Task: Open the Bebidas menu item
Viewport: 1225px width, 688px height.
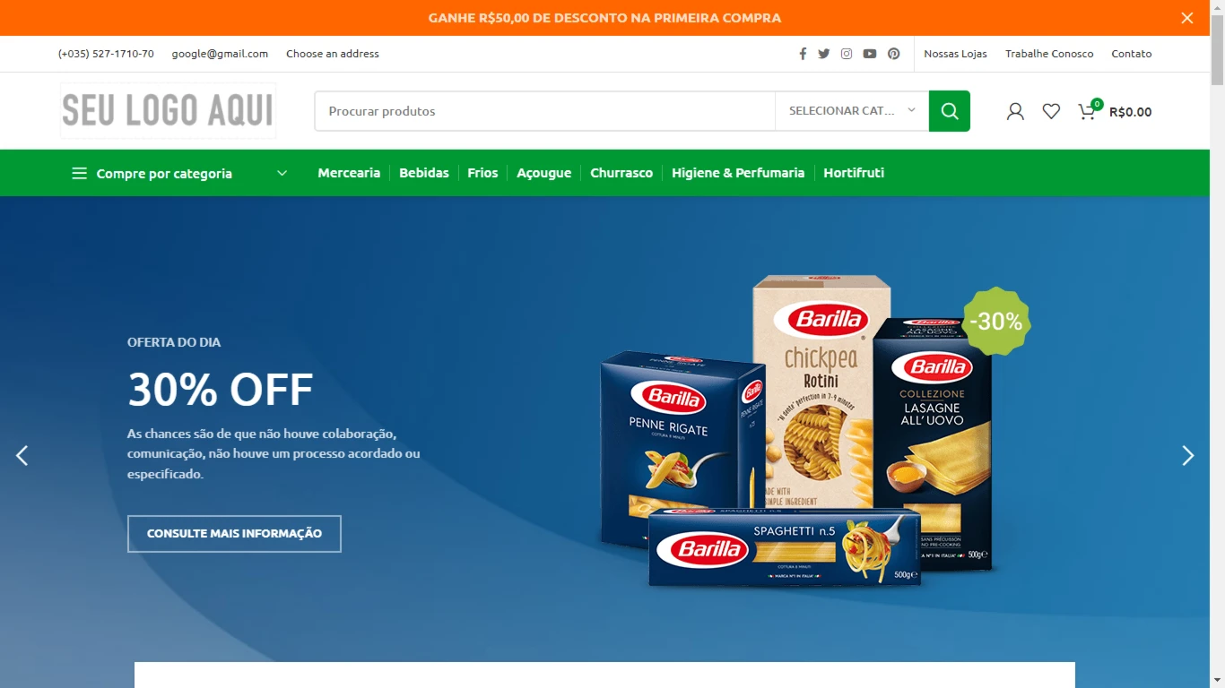Action: (x=424, y=173)
